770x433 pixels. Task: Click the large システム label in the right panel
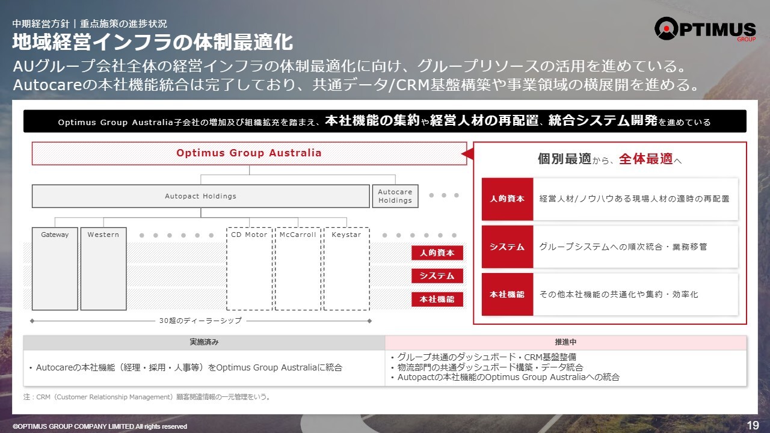pos(507,247)
